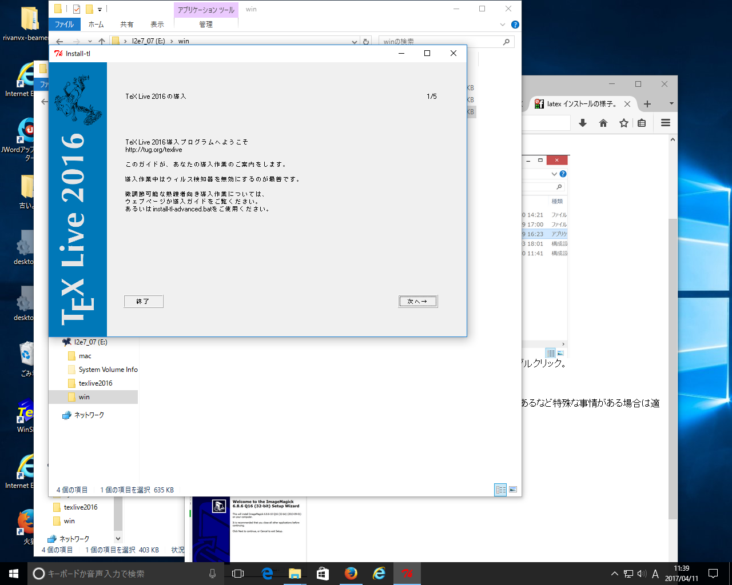Open the Windows Start menu

(14, 574)
